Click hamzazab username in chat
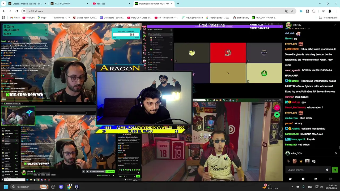The image size is (340, 191). coord(291,145)
